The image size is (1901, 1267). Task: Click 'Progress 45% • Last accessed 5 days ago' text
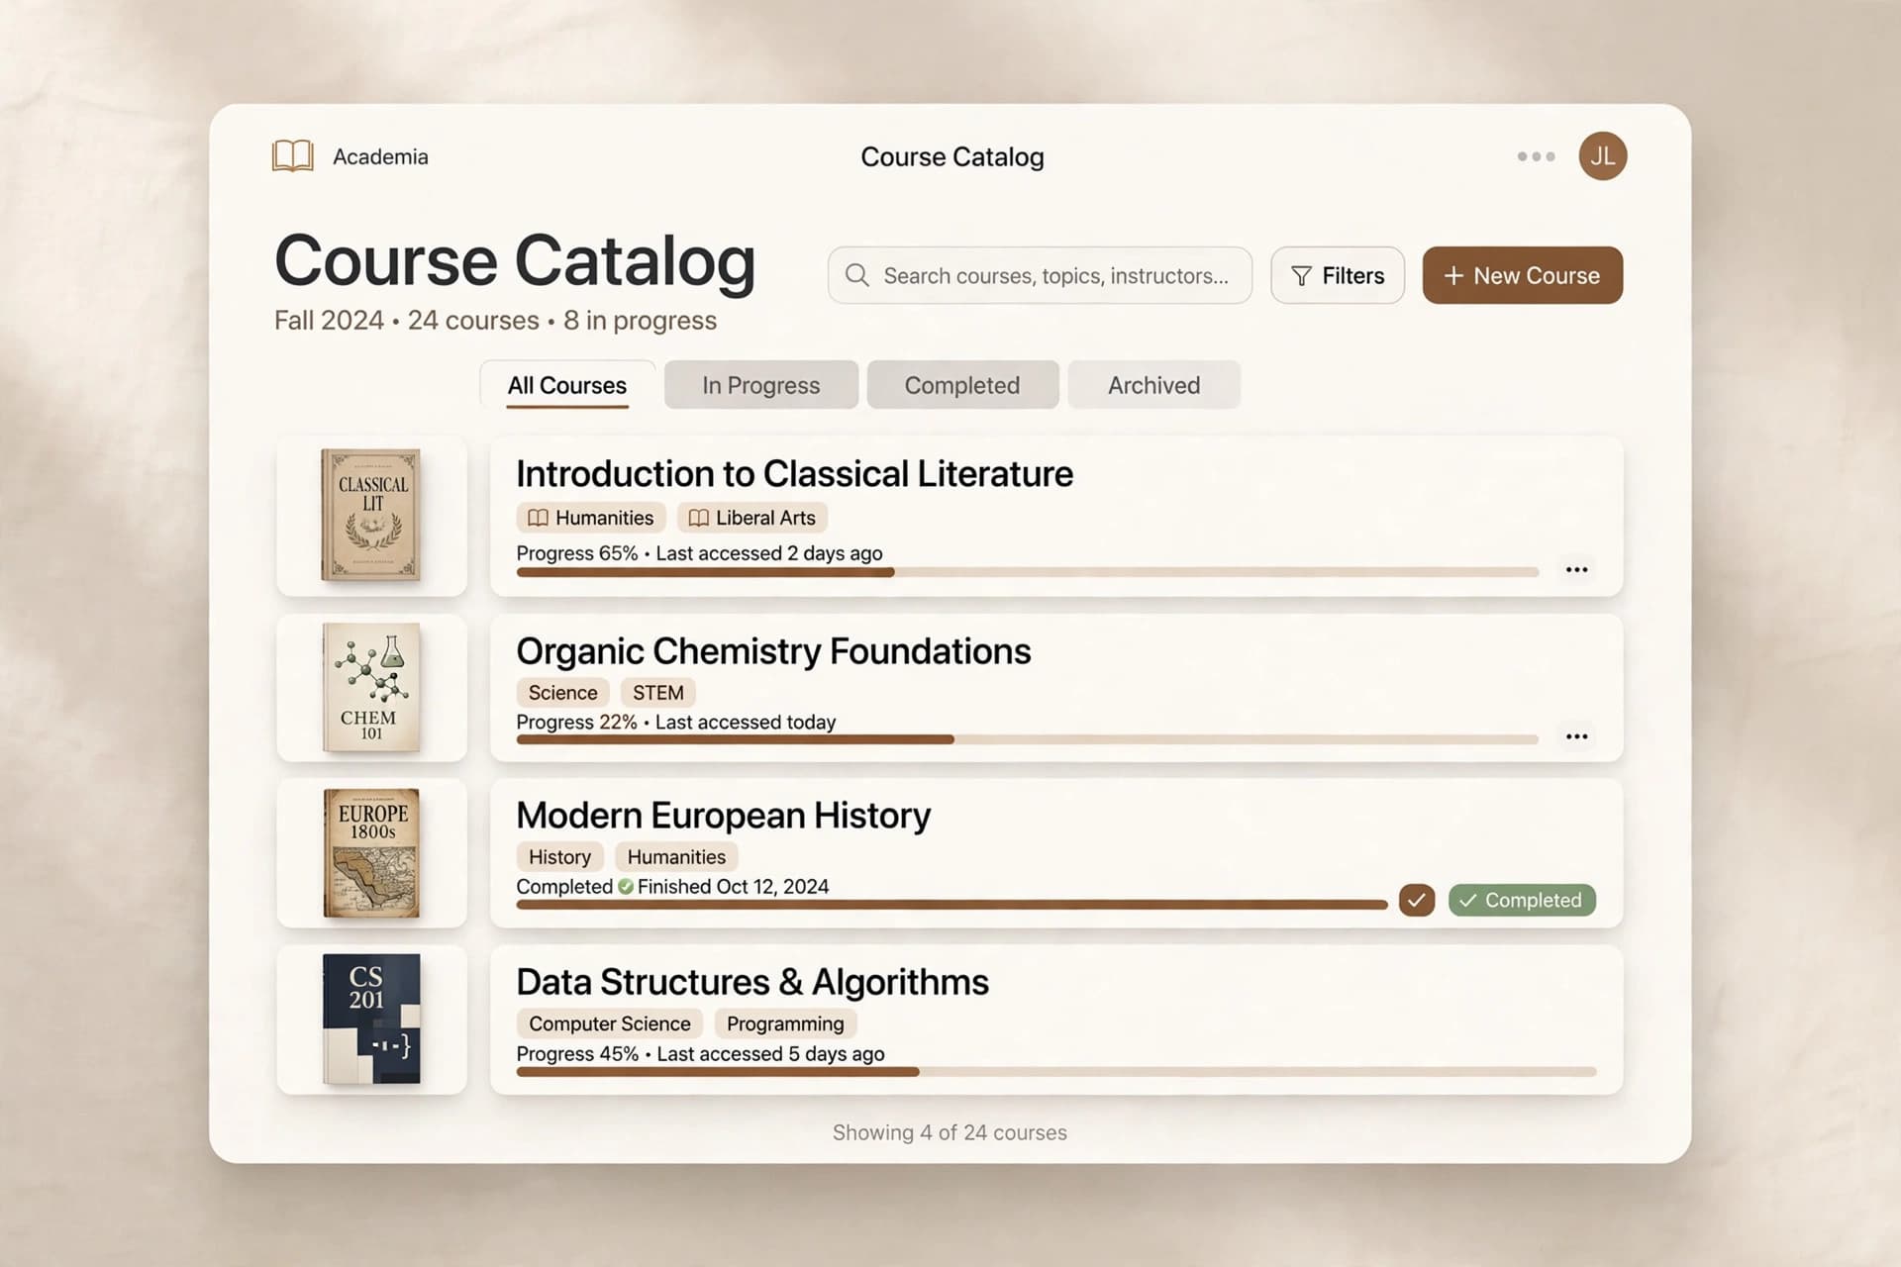(x=700, y=1054)
